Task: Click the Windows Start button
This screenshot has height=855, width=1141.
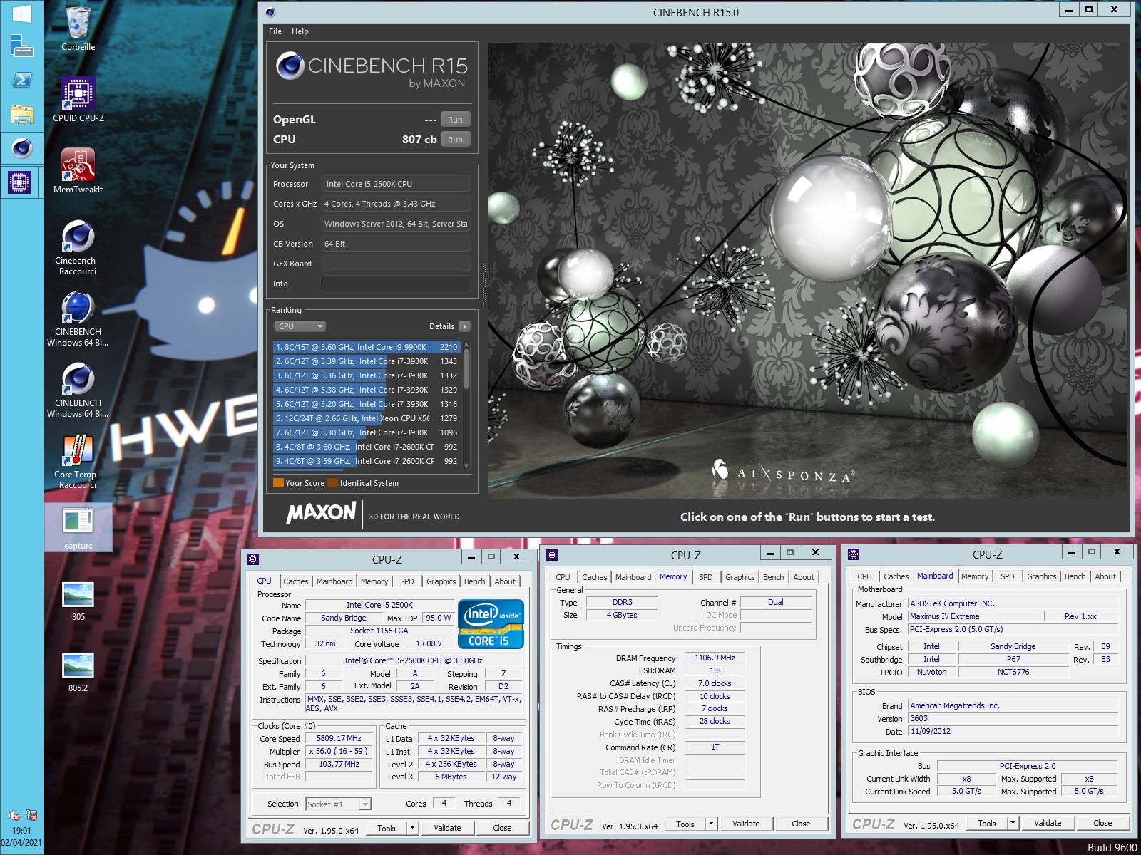Action: tap(21, 14)
